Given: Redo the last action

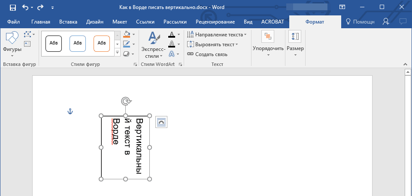Looking at the screenshot, I should [40, 7].
